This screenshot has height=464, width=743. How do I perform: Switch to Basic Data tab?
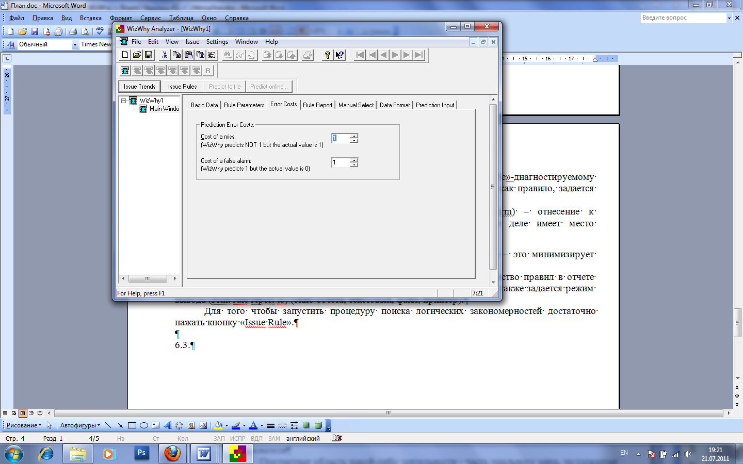pos(204,105)
